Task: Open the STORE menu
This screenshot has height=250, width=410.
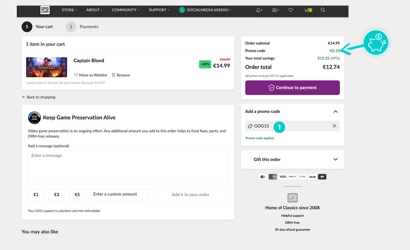Action: (69, 10)
